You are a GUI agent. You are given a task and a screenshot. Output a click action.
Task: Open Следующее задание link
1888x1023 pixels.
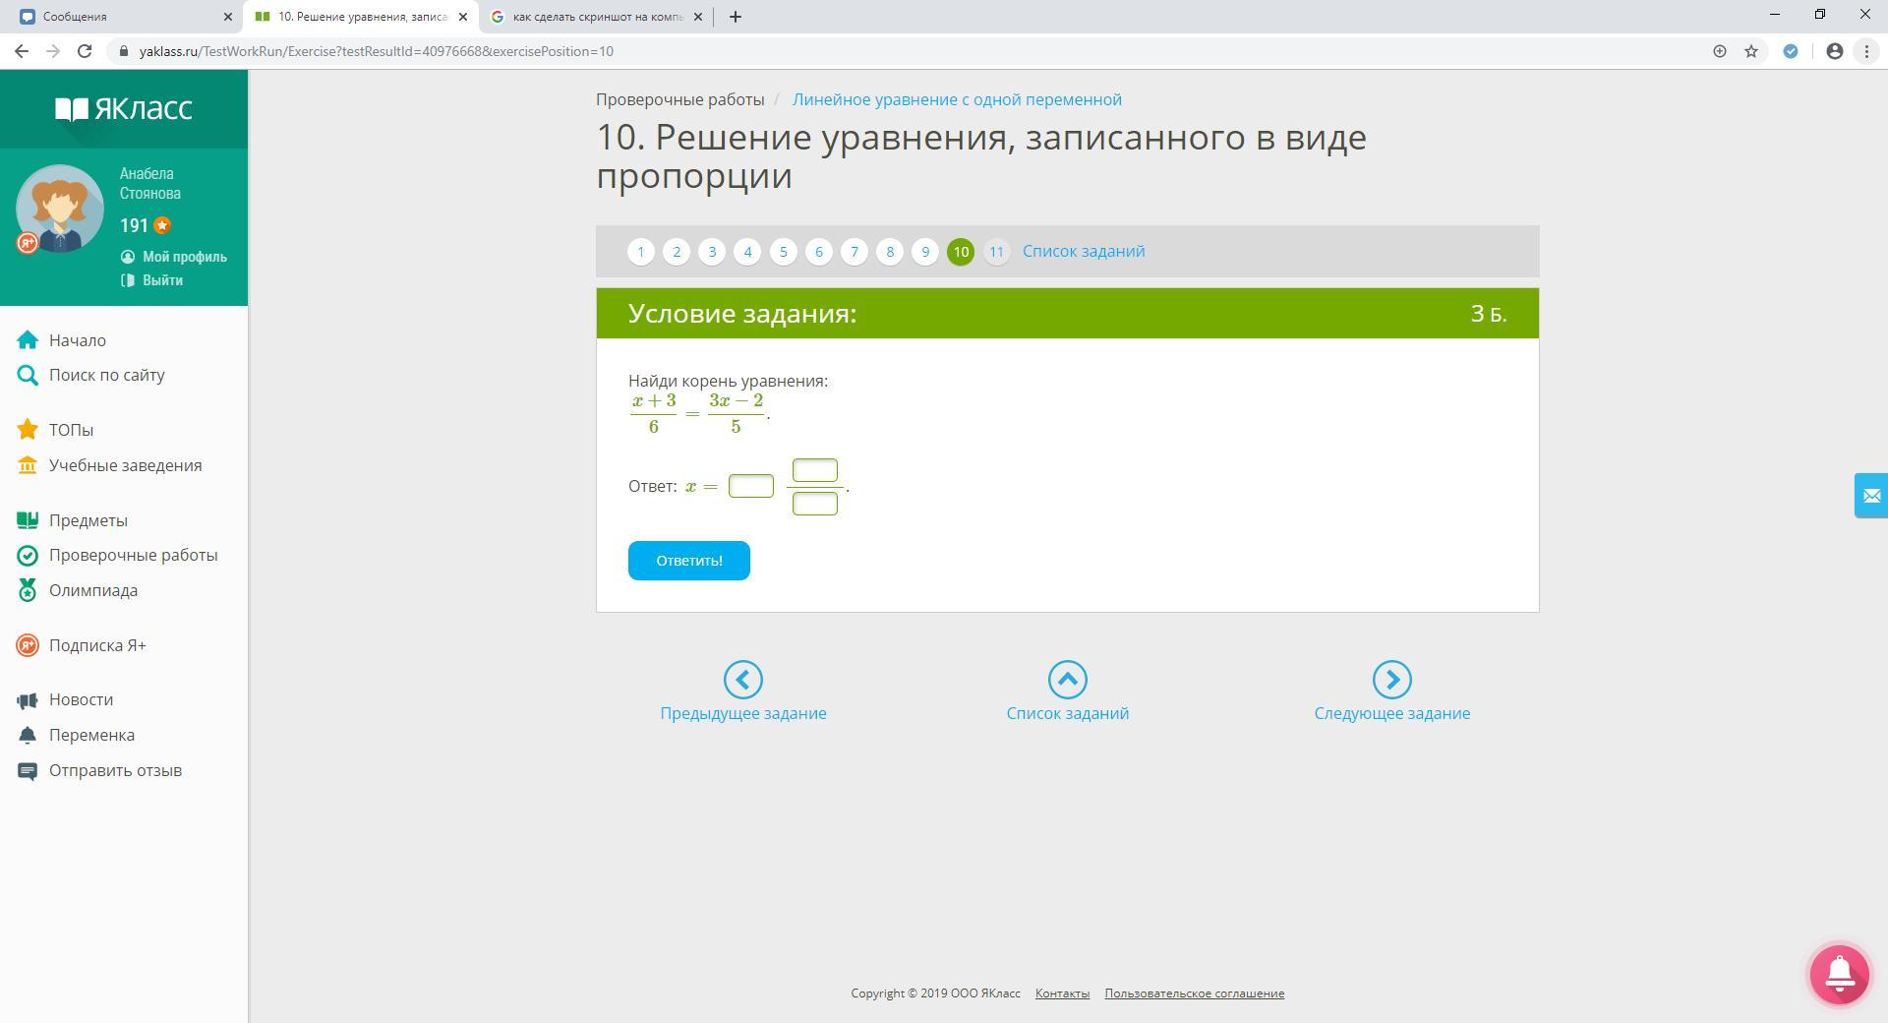tap(1392, 713)
